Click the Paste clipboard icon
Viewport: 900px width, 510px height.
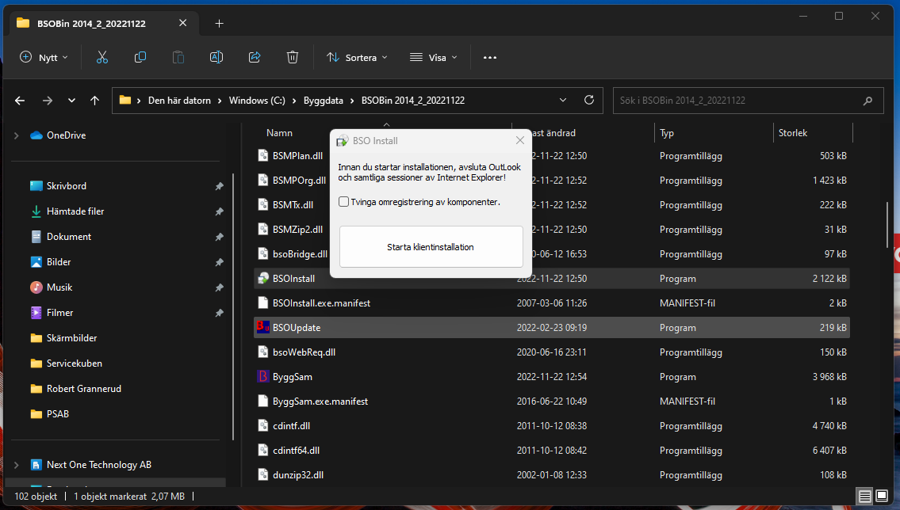point(178,57)
